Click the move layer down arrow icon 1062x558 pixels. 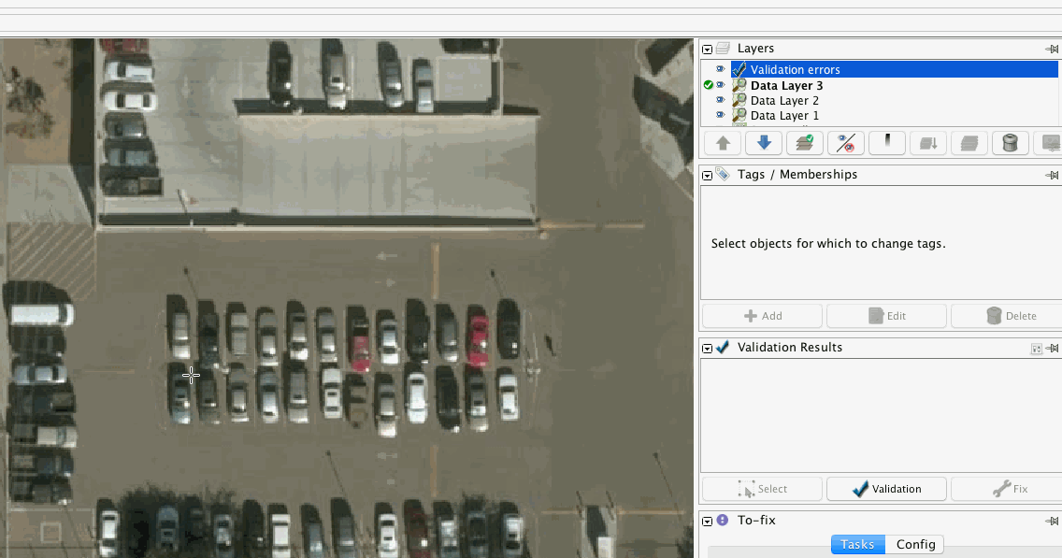763,142
